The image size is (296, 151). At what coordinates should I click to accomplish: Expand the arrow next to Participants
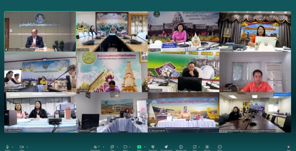104,147
